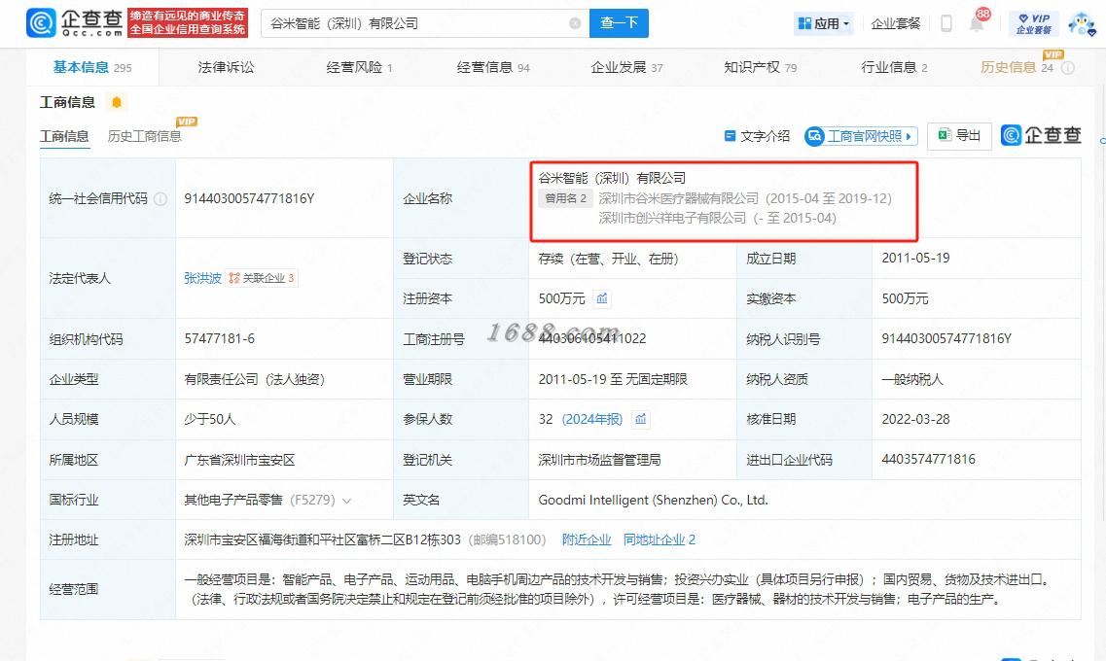1106x661 pixels.
Task: Select the 企业名称 value 谷米智能 (深圳) 有限公司
Action: coord(612,178)
